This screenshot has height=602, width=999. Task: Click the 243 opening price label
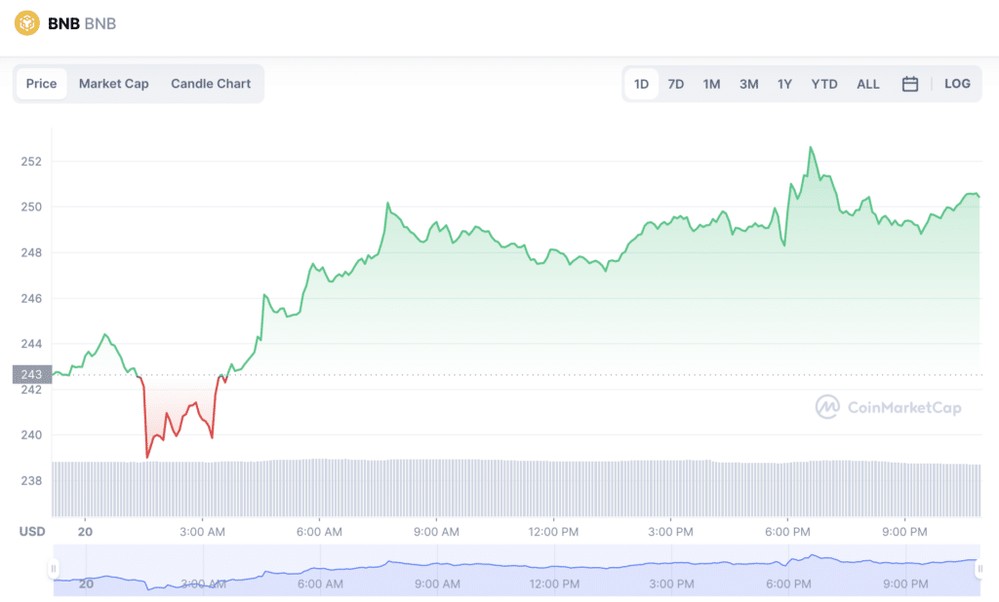click(32, 374)
